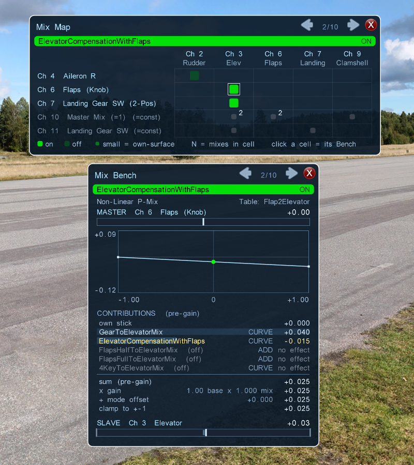Click the x gain row
The image size is (414, 465).
coord(203,391)
